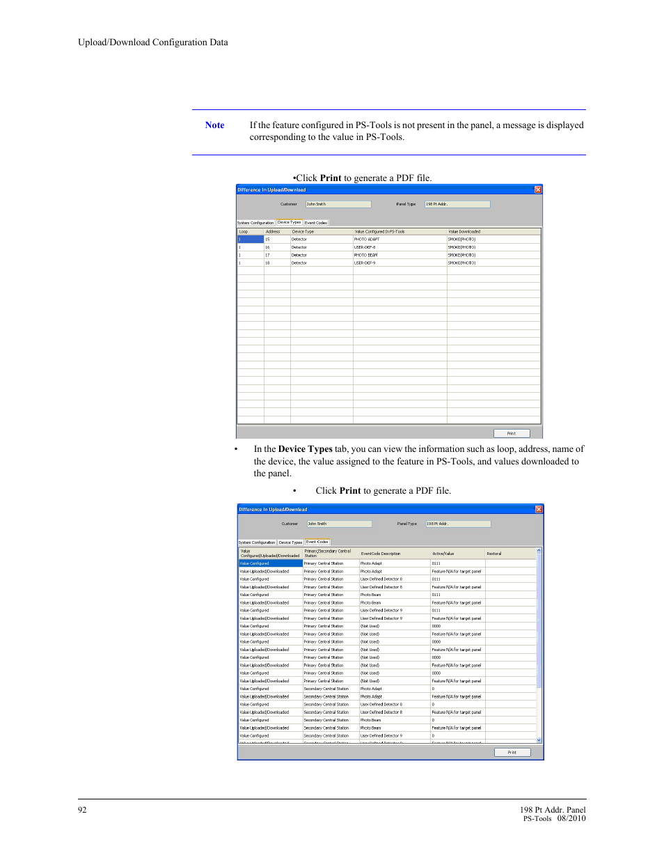This screenshot has width=664, height=860.
Task: Click Customer field in lower dialog
Action: (x=339, y=524)
